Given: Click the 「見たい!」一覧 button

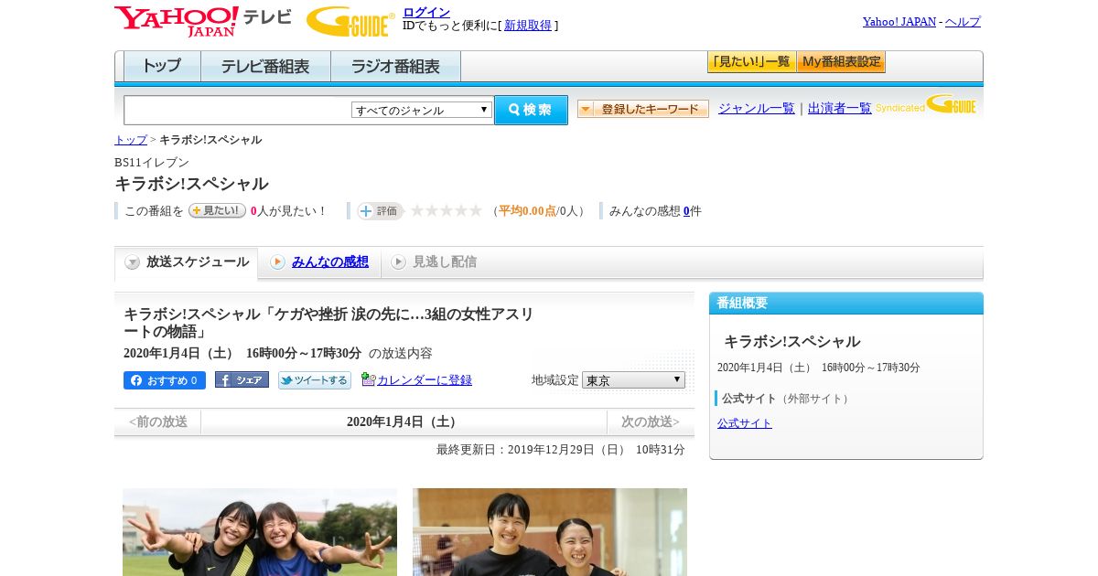Looking at the screenshot, I should click(751, 62).
